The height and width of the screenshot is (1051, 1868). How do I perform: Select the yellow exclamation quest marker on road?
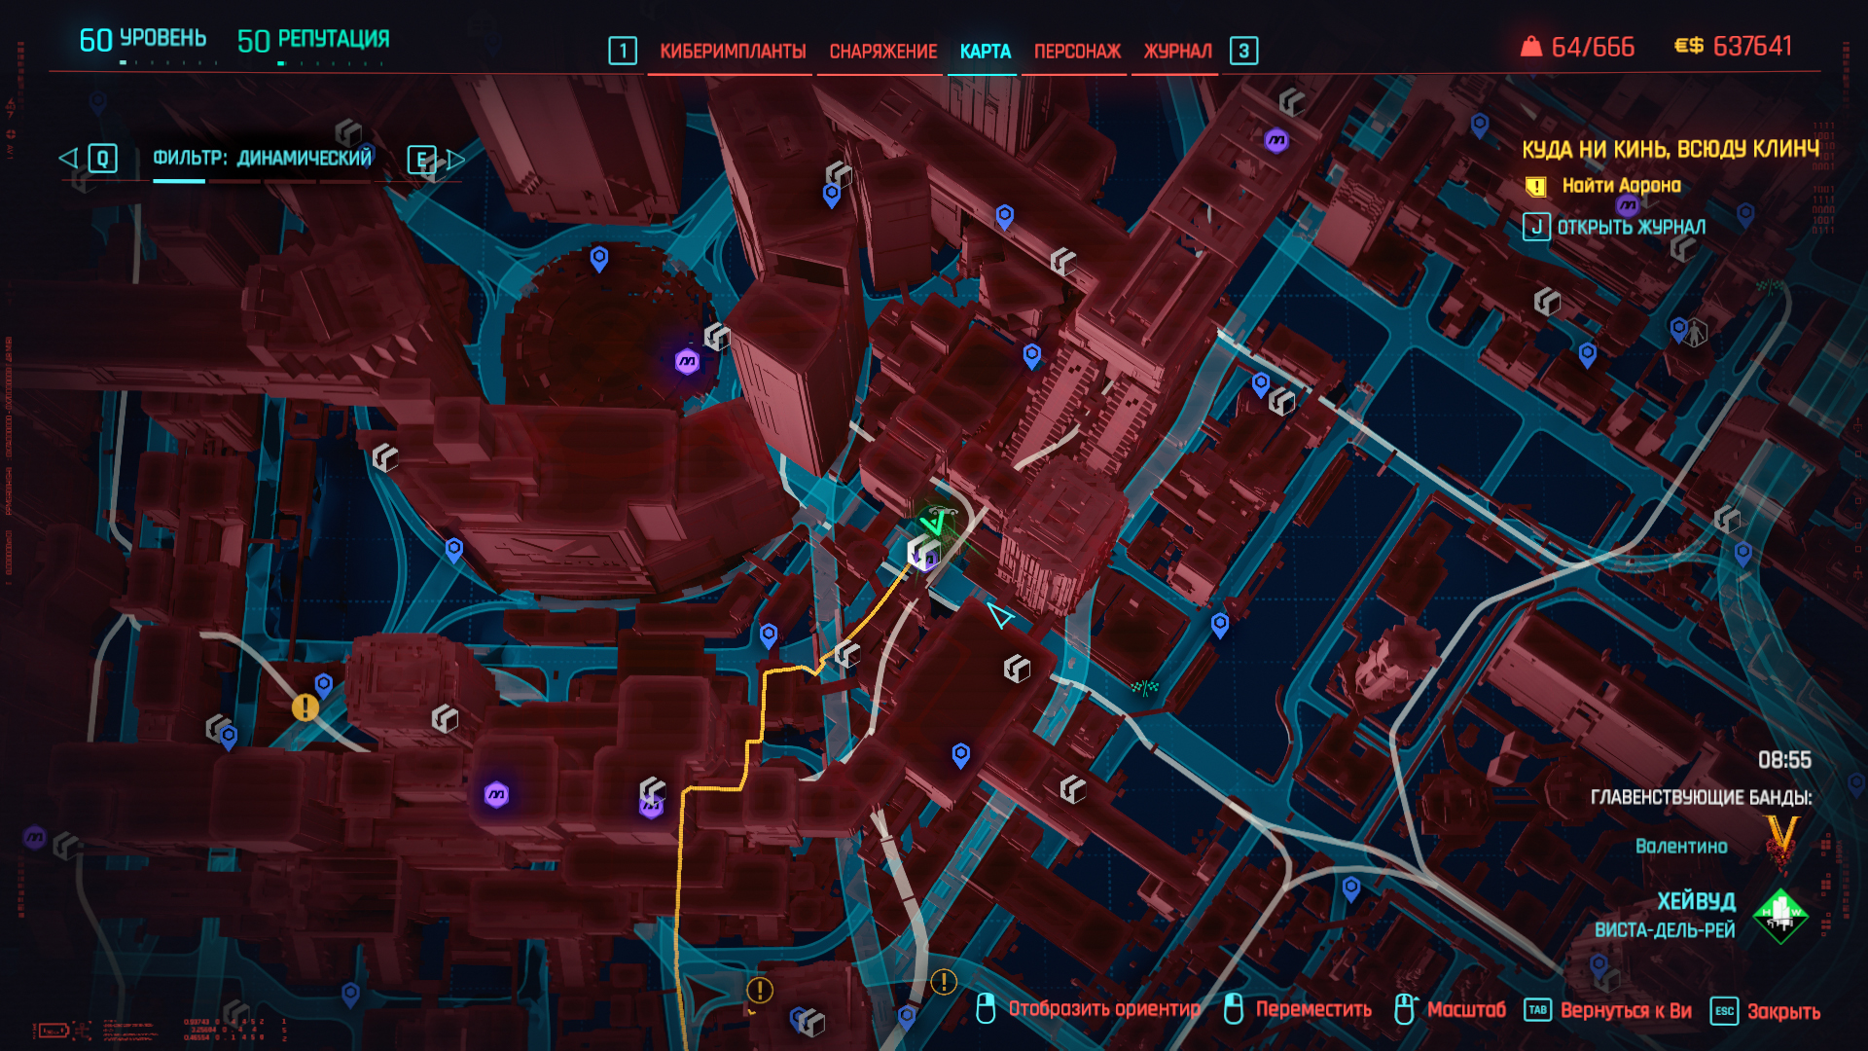[x=305, y=707]
